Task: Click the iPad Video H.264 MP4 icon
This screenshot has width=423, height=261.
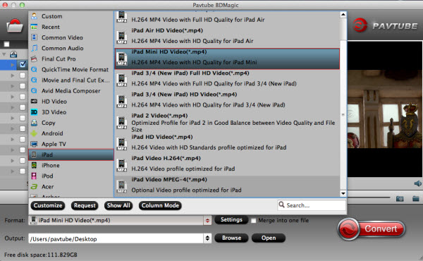Action: [x=122, y=166]
